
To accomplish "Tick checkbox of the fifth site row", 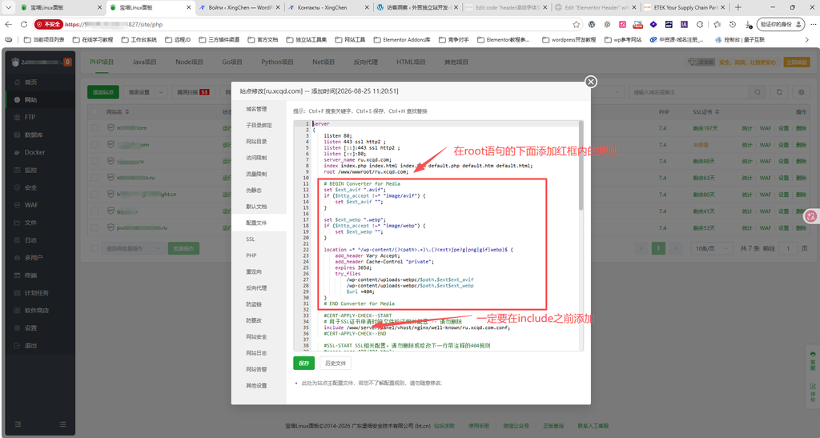I will [x=94, y=195].
